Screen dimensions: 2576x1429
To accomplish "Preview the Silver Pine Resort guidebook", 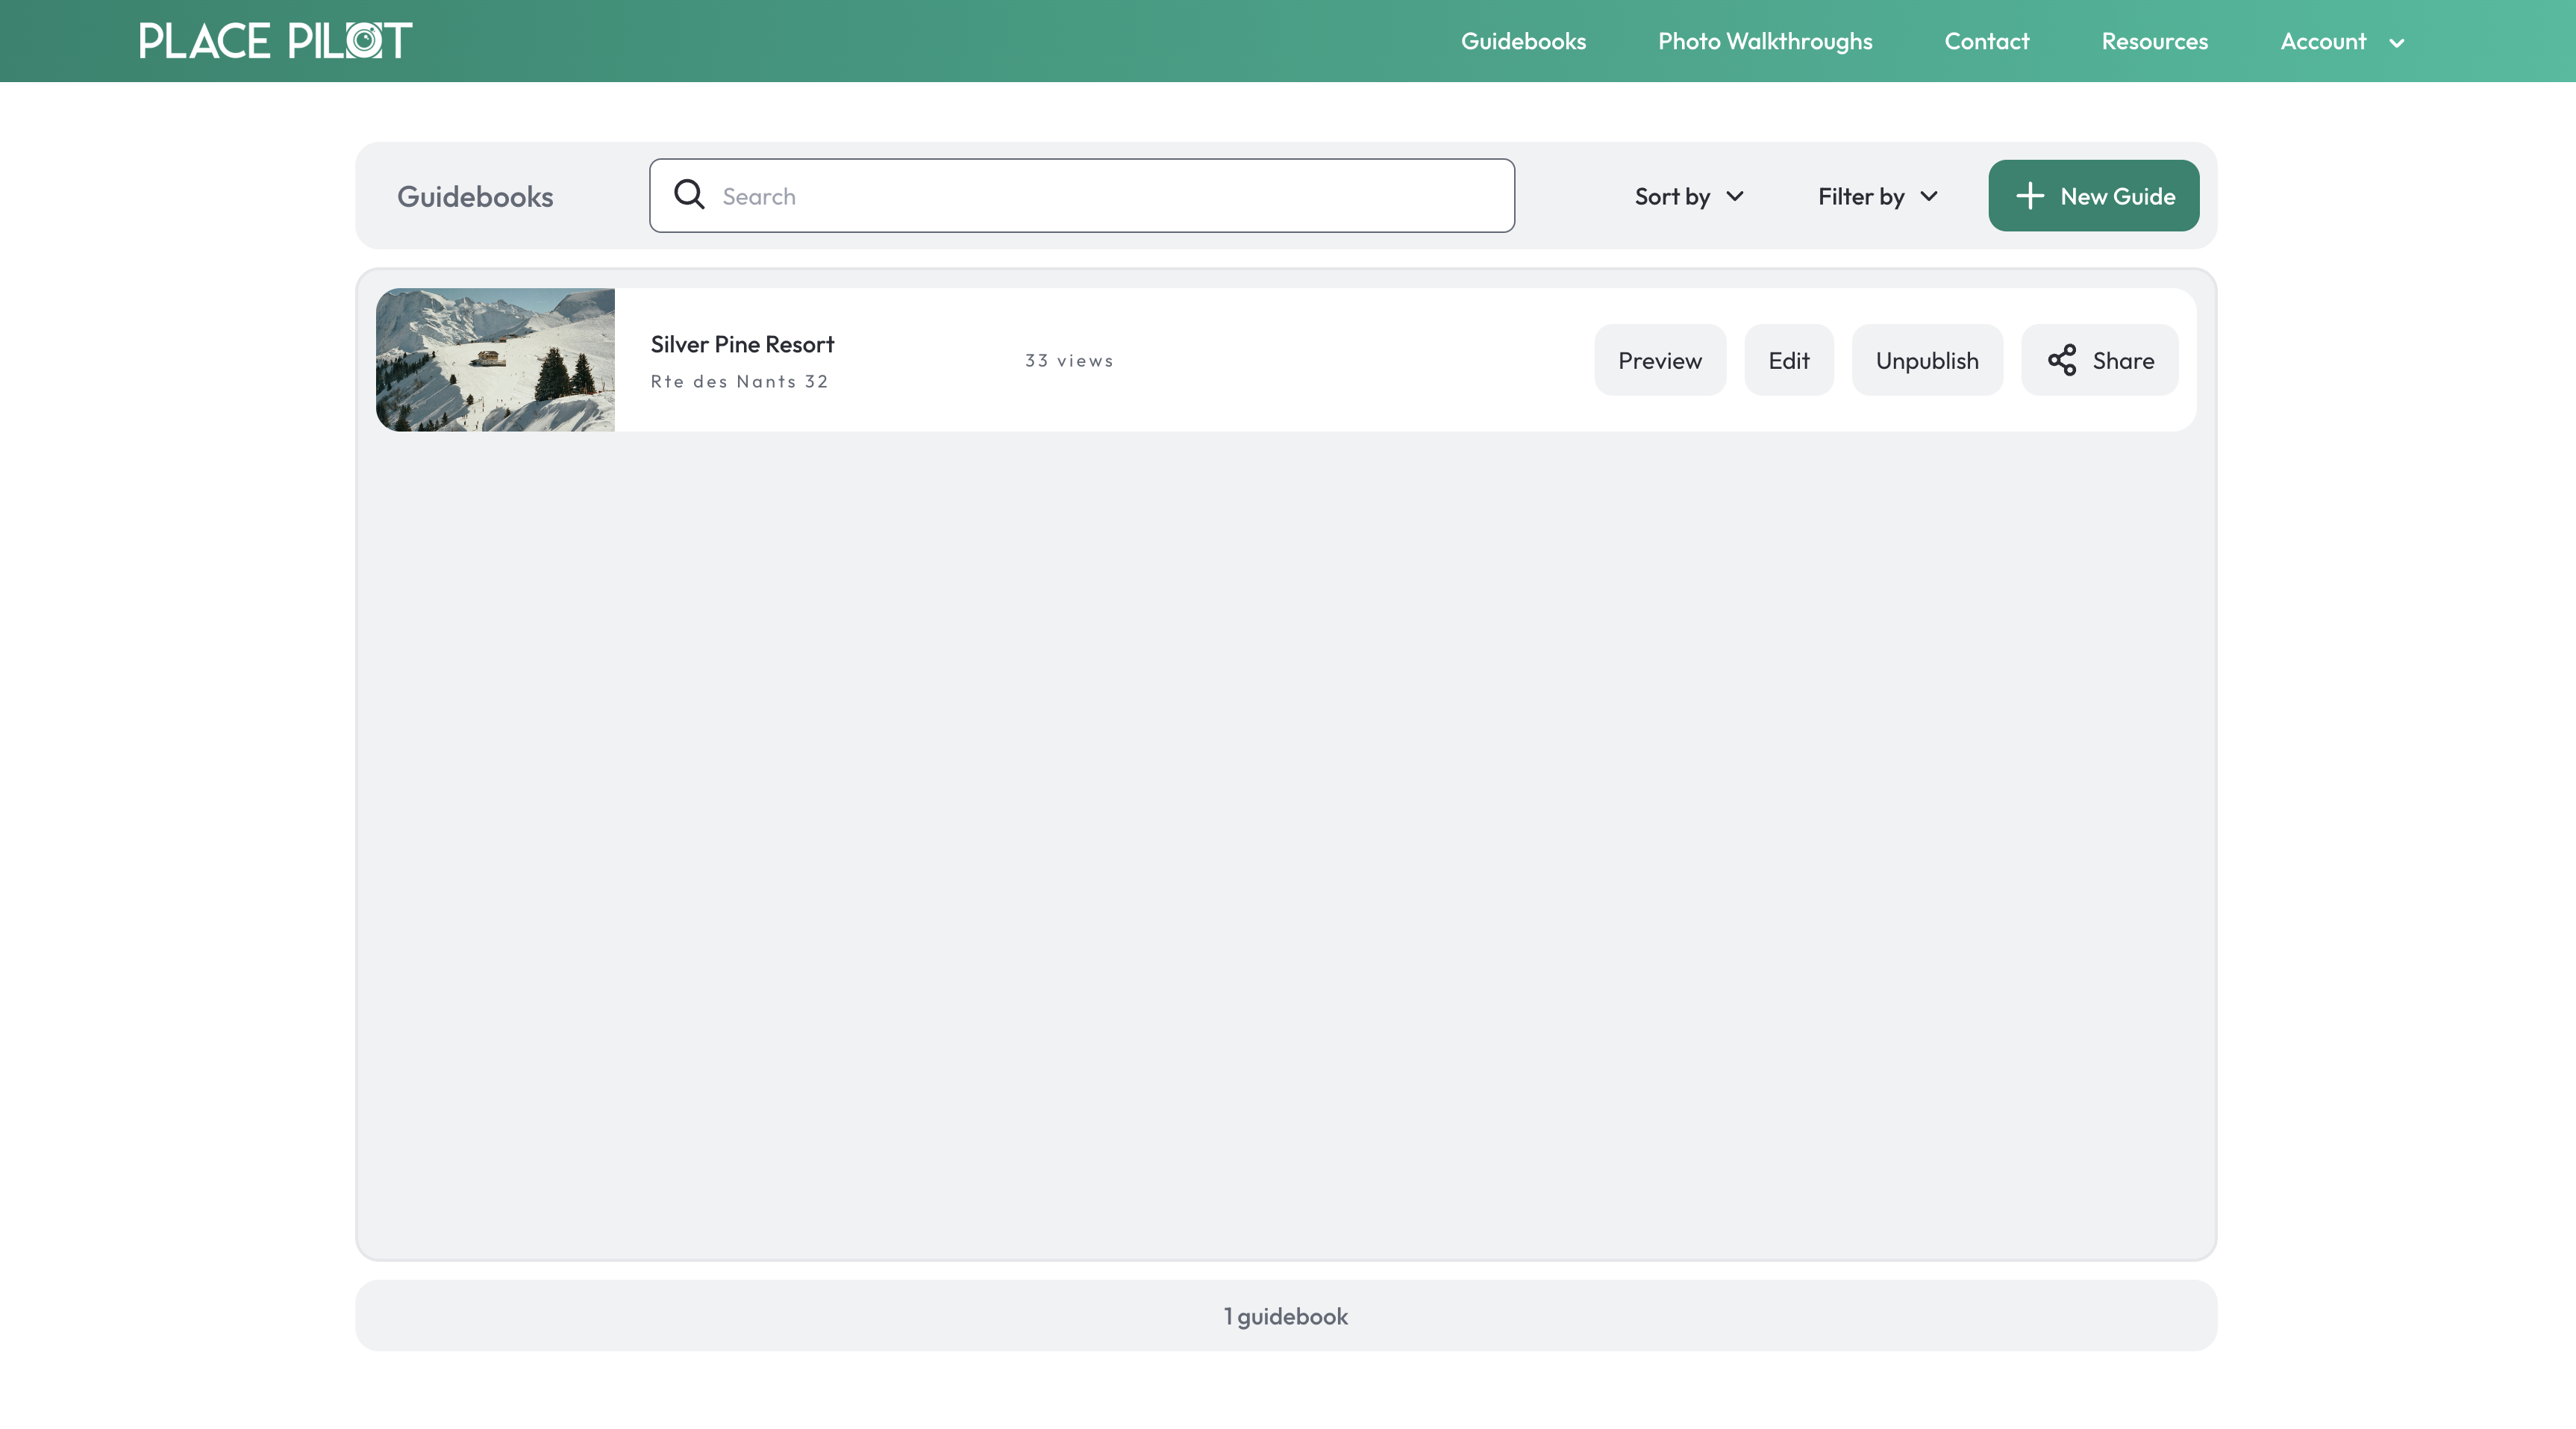I will click(x=1659, y=359).
